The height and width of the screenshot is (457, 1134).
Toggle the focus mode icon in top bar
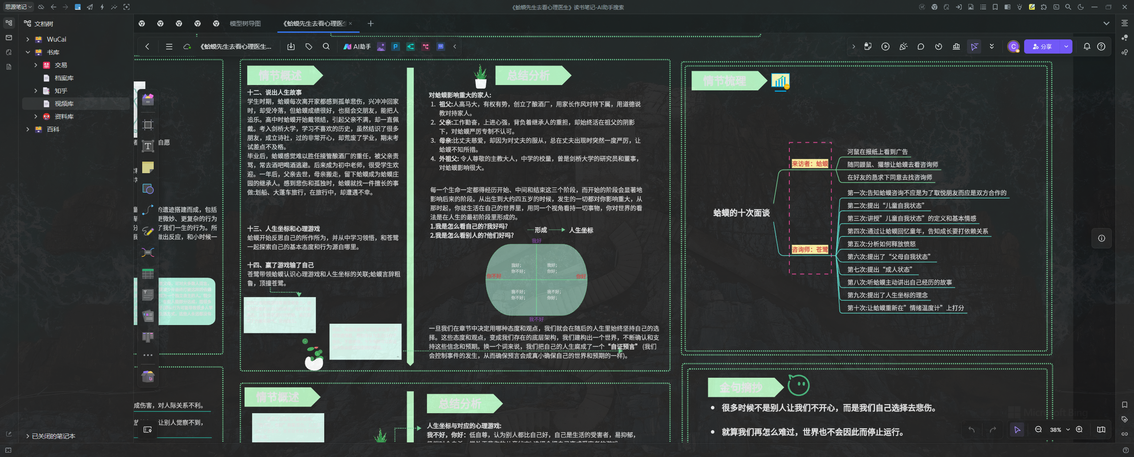tap(127, 7)
